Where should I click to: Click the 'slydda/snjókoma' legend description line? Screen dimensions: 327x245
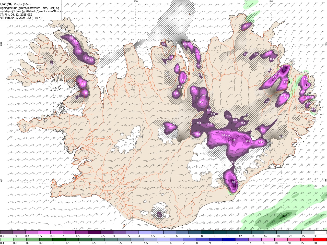point(30,11)
